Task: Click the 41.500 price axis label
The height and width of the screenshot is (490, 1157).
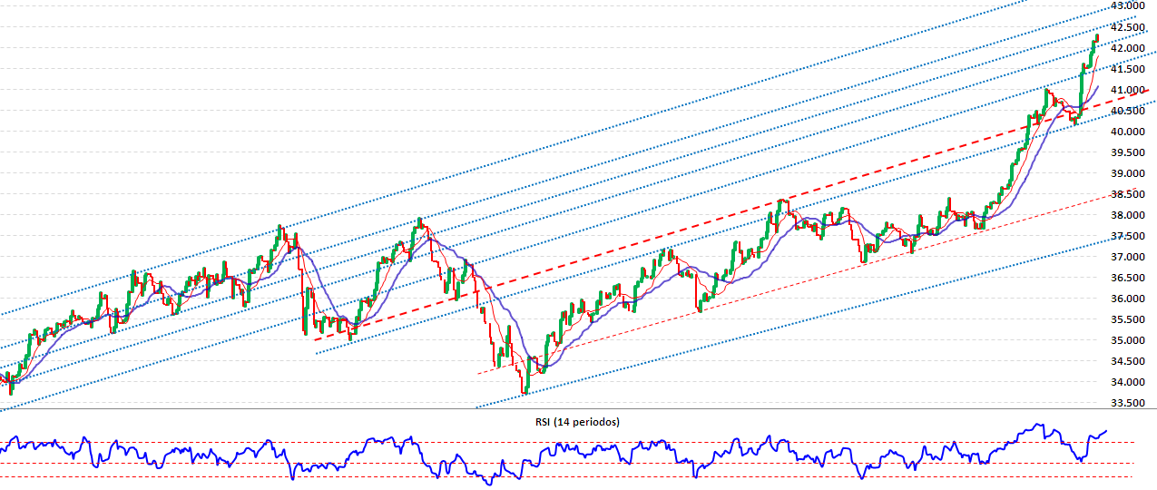Action: point(1130,69)
